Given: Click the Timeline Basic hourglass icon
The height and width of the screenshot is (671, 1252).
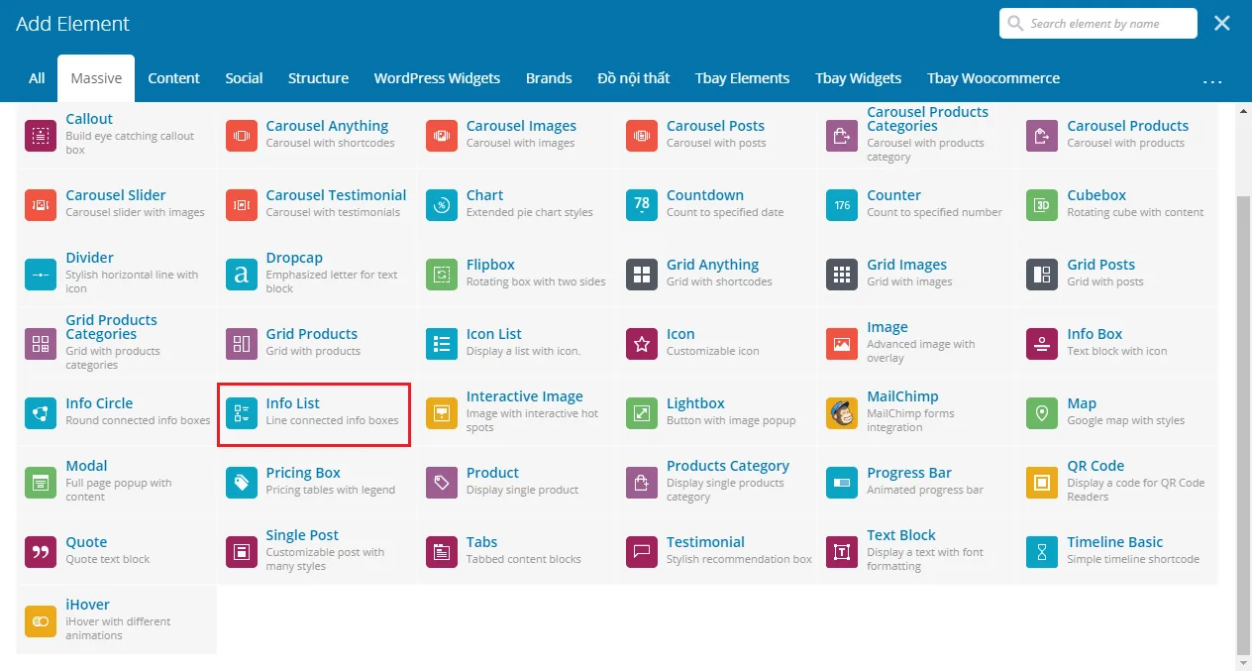Looking at the screenshot, I should pyautogui.click(x=1042, y=552).
